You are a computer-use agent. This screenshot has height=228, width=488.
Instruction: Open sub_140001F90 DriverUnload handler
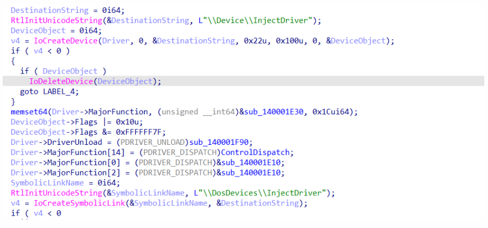[220, 143]
